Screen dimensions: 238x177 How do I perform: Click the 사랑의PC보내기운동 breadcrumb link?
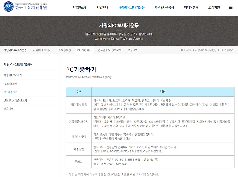click(206, 50)
